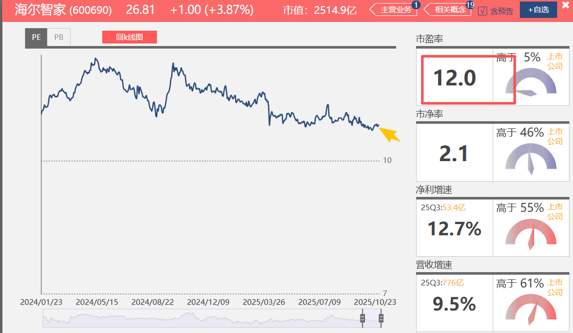Image resolution: width=573 pixels, height=333 pixels.
Task: Click the right handle of range slider
Action: [x=381, y=318]
